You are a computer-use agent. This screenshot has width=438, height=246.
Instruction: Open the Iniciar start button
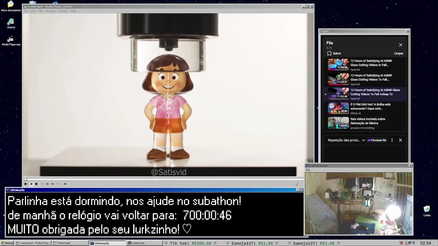click(7, 243)
